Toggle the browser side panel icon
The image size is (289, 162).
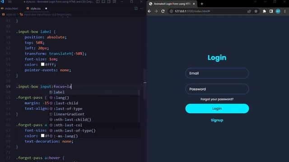pos(271,11)
